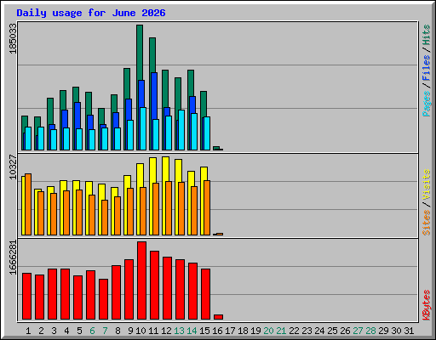Image resolution: width=436 pixels, height=340 pixels.
Task: Click the green day 27 axis label
Action: click(x=358, y=331)
